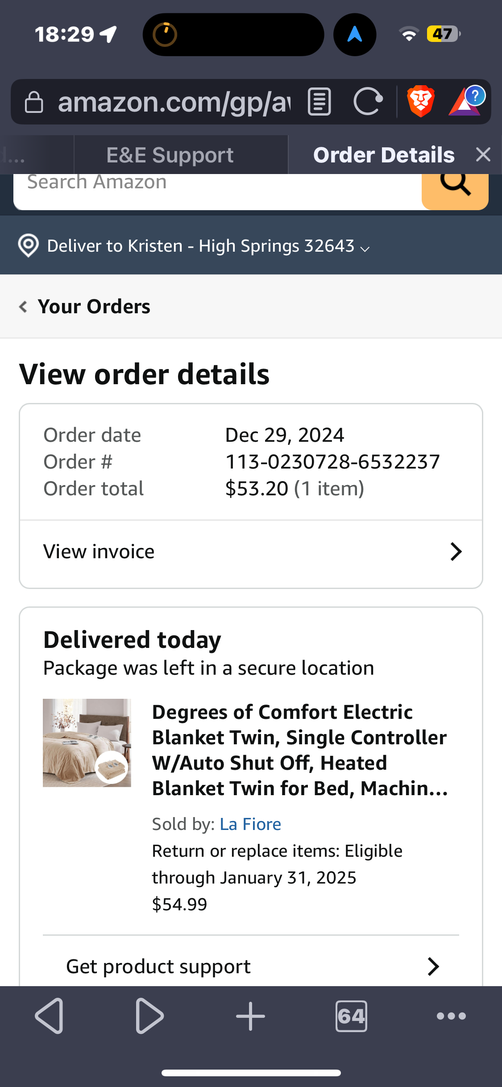Open reader mode icon in address bar
This screenshot has height=1087, width=502.
[319, 102]
